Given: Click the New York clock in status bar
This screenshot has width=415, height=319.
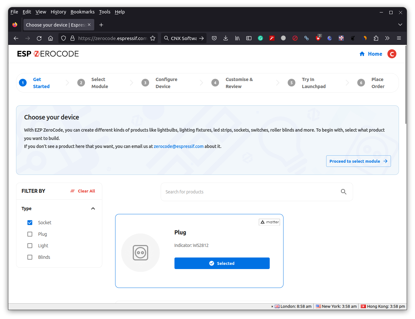Looking at the screenshot, I should tap(336, 307).
